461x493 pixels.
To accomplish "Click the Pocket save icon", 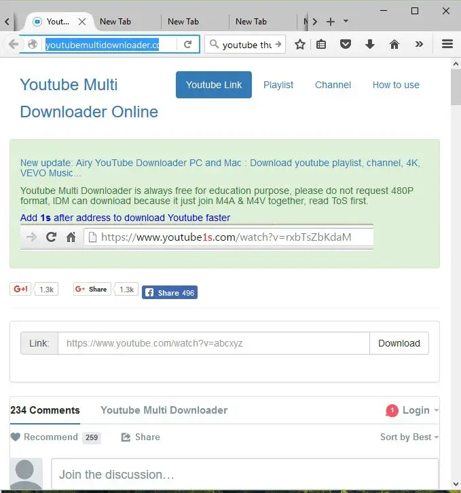I will (346, 44).
